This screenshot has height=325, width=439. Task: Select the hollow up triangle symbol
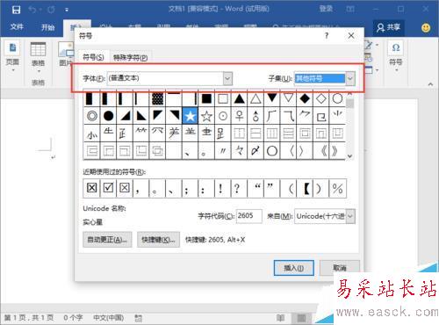pos(255,98)
